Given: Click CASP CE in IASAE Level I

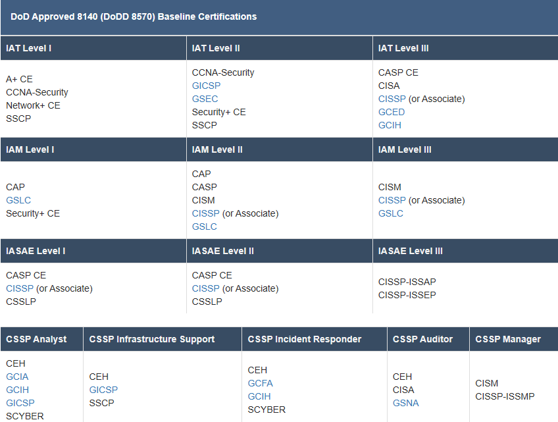Looking at the screenshot, I should (26, 275).
